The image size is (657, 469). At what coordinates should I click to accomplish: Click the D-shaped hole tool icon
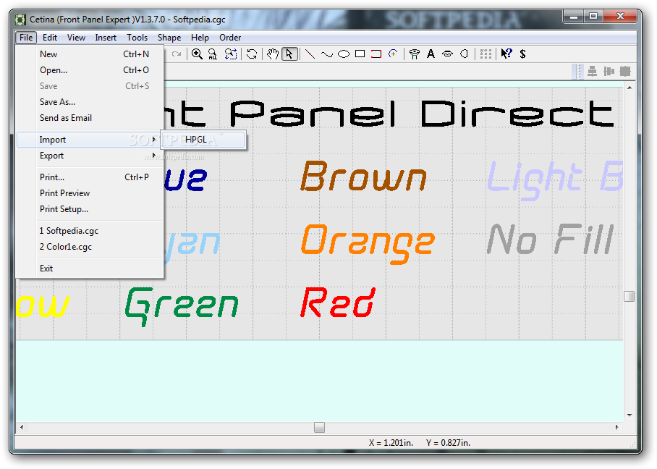pos(464,54)
